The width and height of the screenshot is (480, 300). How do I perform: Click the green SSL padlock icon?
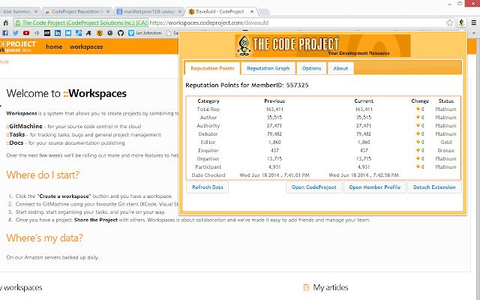click(18, 22)
